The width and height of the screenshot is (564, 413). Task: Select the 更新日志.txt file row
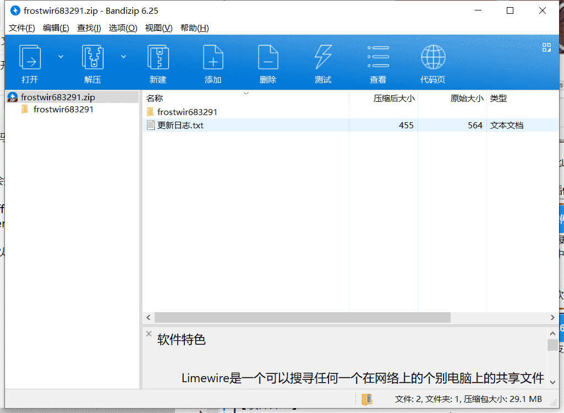351,126
